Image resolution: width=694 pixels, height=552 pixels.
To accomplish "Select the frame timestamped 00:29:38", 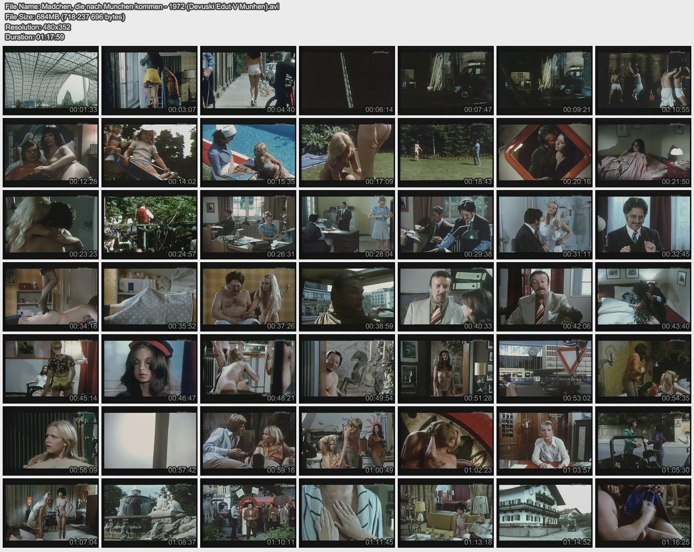I will point(446,225).
